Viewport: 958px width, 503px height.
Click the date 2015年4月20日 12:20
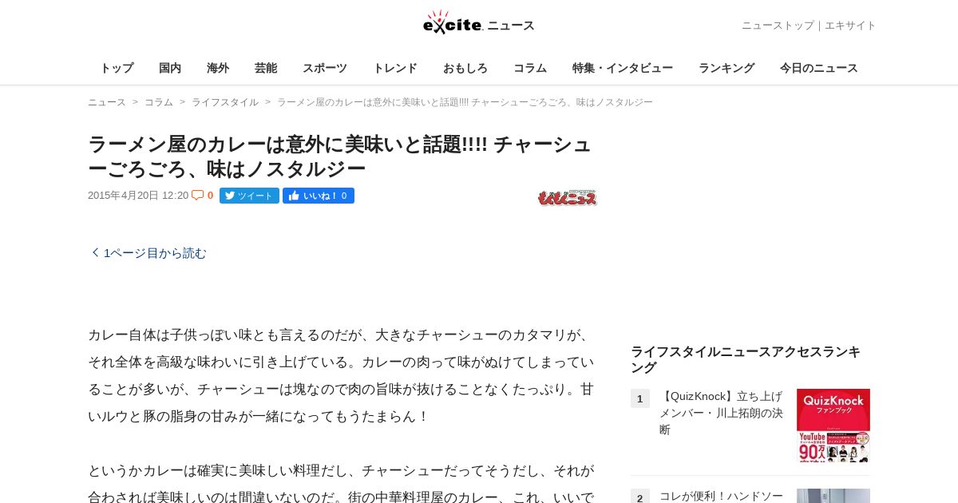tap(138, 196)
